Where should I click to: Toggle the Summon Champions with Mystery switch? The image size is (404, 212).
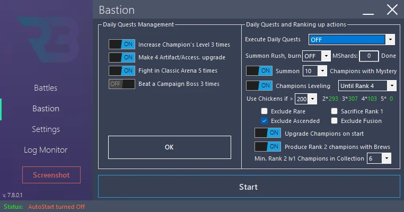259,71
